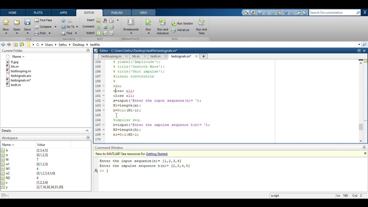Click the Help question mark icon
Viewport: 368px width, 207px height.
coord(305,13)
